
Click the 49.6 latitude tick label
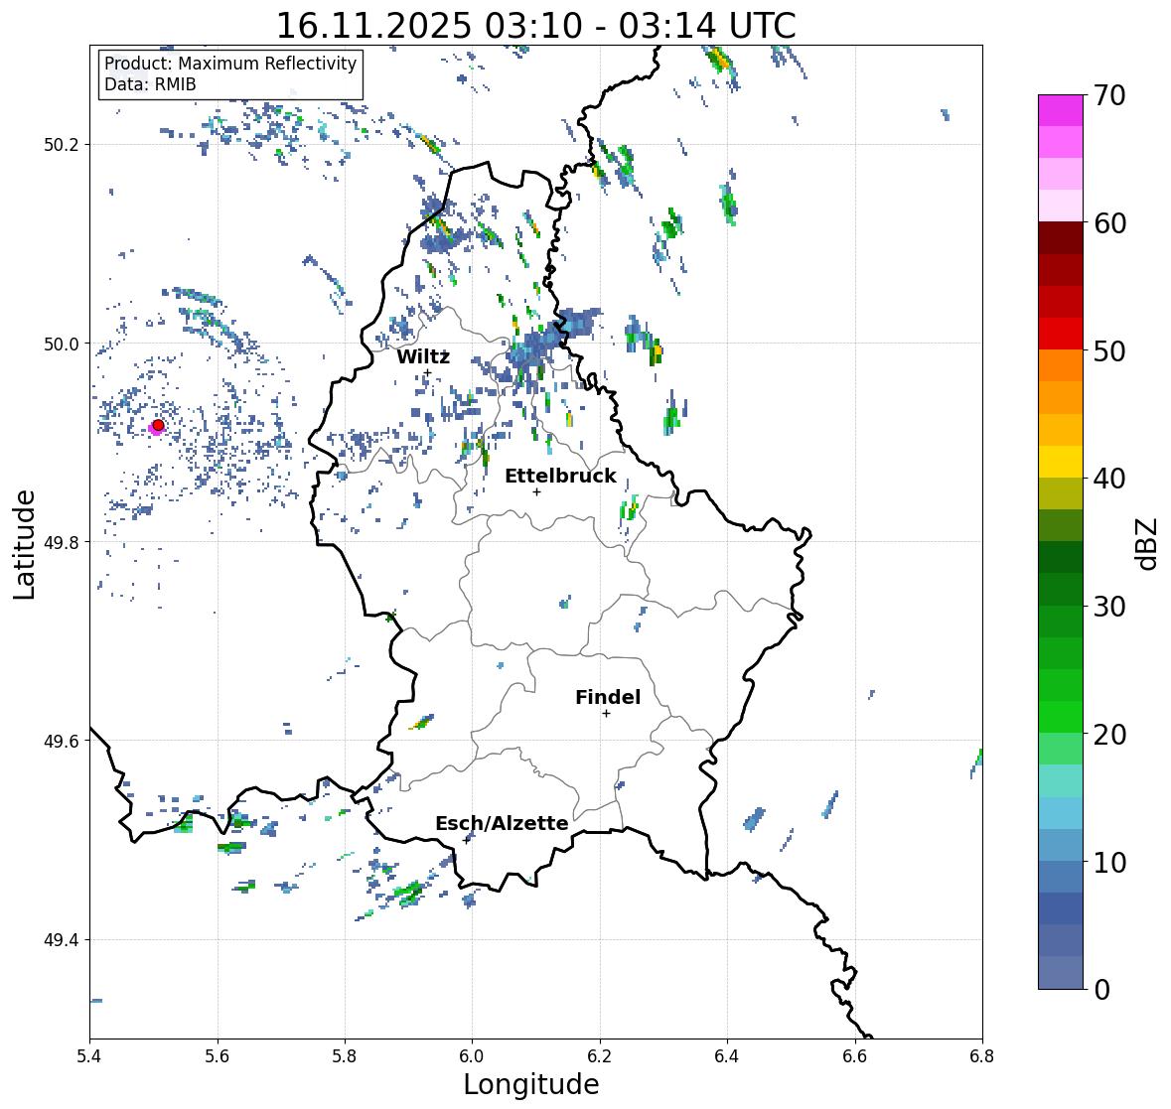pyautogui.click(x=62, y=741)
